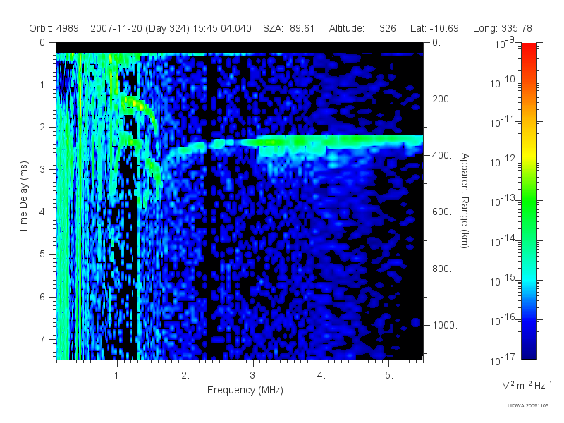This screenshot has width=564, height=423.
Task: Click the 'V² m⁻² Hz⁻¹' units label
Action: click(527, 385)
